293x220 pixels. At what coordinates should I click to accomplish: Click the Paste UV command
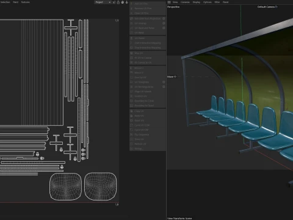coord(148,116)
